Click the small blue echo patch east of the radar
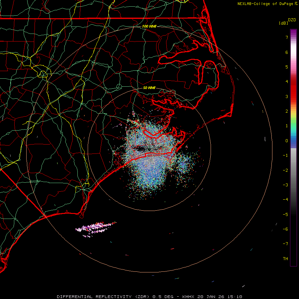 coord(184,164)
